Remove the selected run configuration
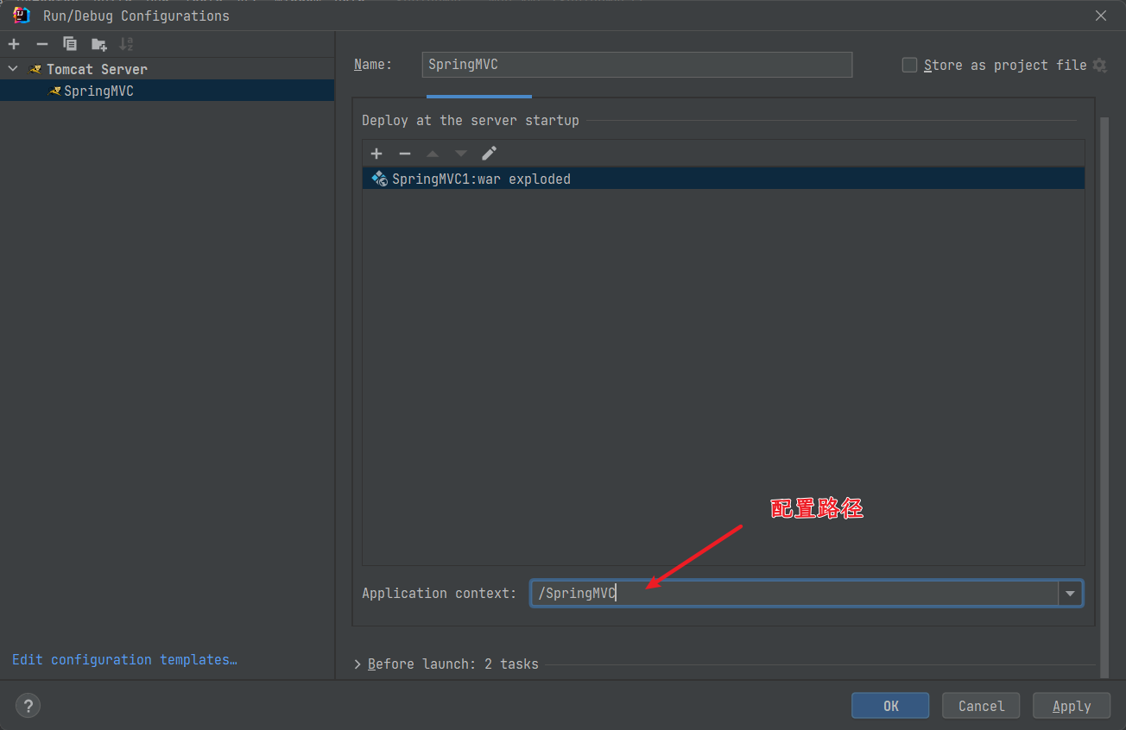The width and height of the screenshot is (1126, 730). click(41, 44)
